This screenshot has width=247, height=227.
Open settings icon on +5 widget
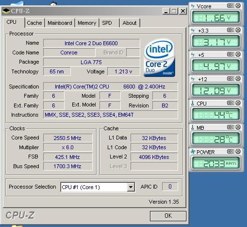pos(231,54)
